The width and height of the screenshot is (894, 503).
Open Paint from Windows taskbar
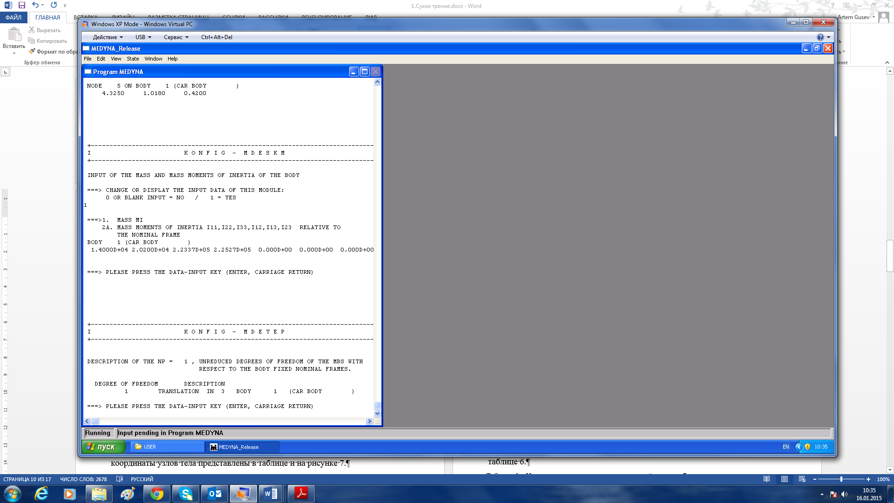click(x=128, y=494)
